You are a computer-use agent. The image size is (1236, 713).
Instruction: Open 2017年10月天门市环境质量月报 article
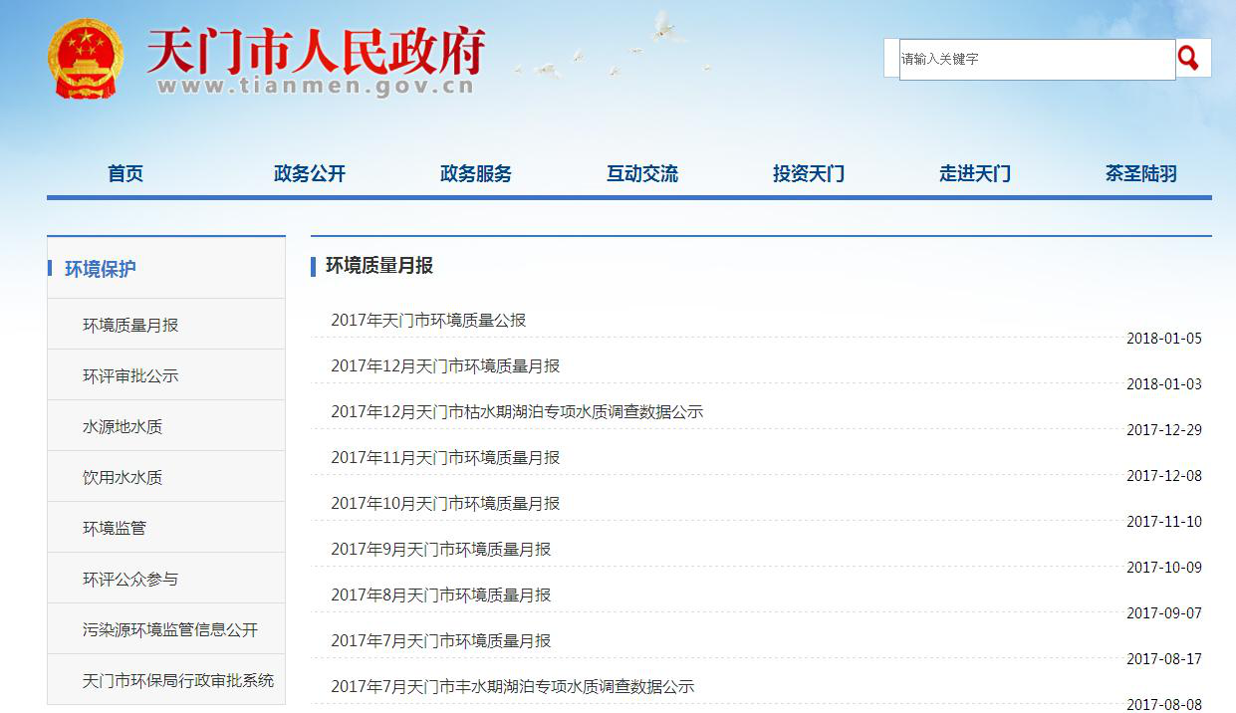[445, 503]
